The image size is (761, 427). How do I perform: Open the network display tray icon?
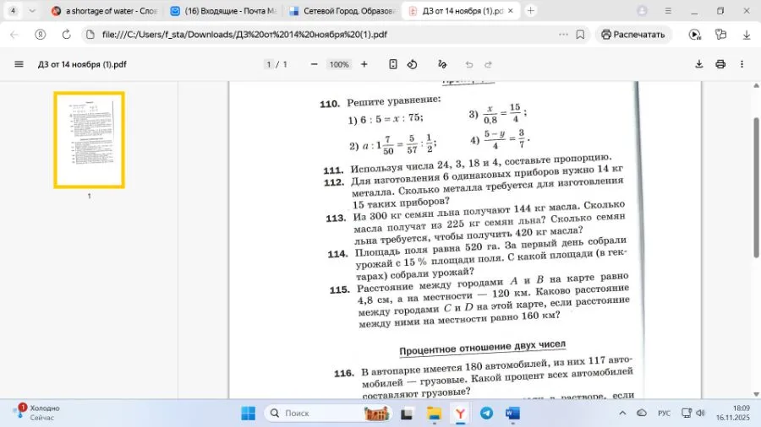click(687, 413)
